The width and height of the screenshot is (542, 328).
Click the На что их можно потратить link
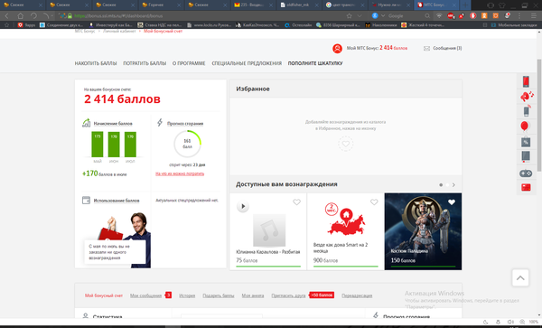(180, 173)
